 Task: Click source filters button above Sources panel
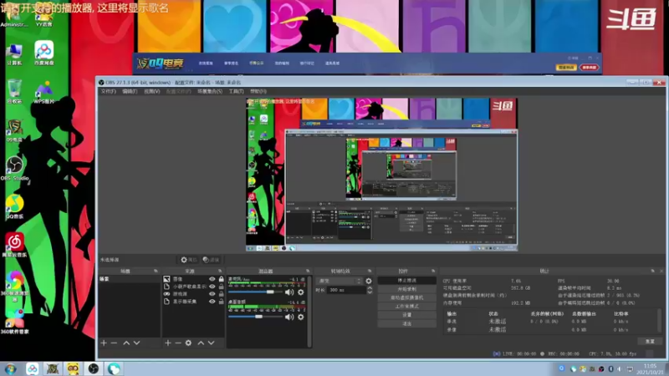click(x=211, y=260)
